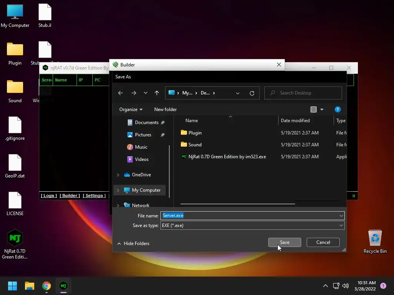The image size is (394, 295).
Task: Open File Explorer from the taskbar
Action: point(29,286)
